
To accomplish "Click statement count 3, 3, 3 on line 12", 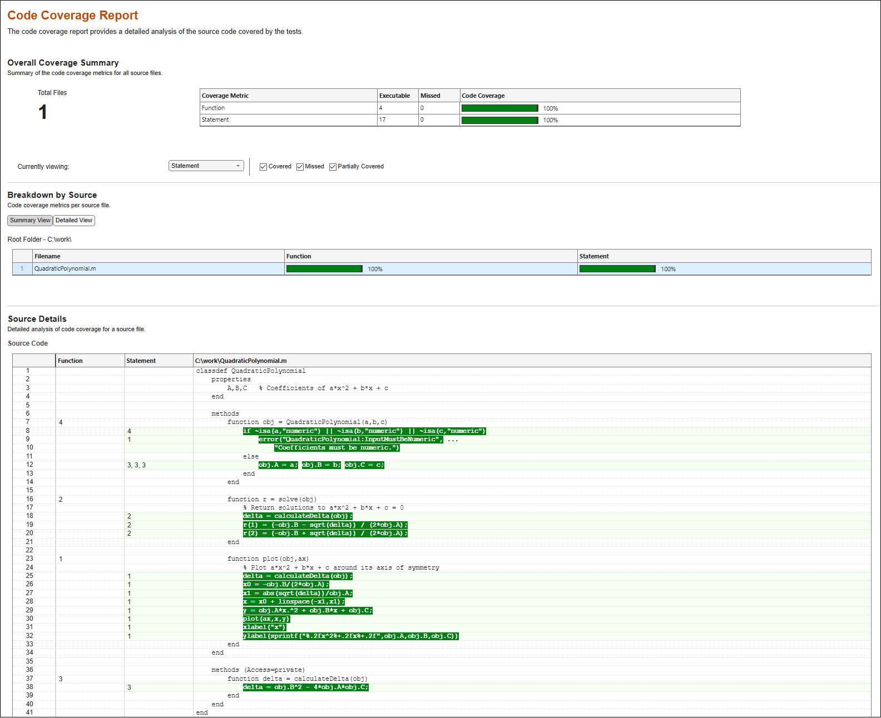I will [x=136, y=465].
